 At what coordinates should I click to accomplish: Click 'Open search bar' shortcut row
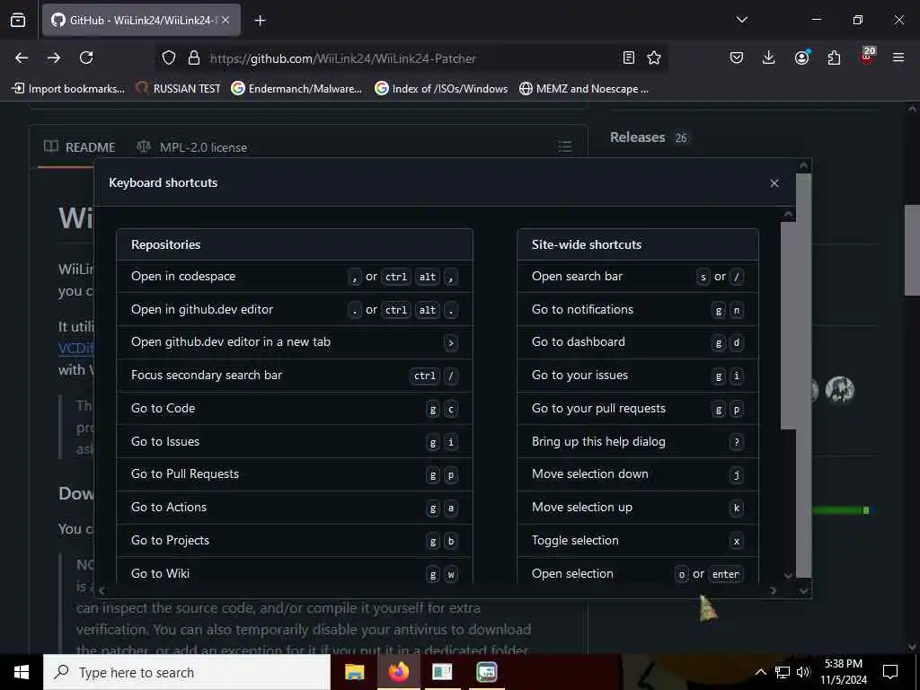click(x=638, y=277)
